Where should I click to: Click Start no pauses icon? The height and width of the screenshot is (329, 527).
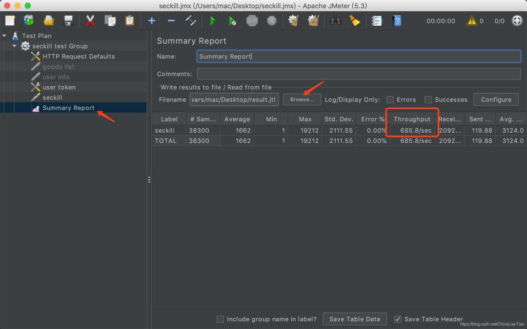[232, 21]
